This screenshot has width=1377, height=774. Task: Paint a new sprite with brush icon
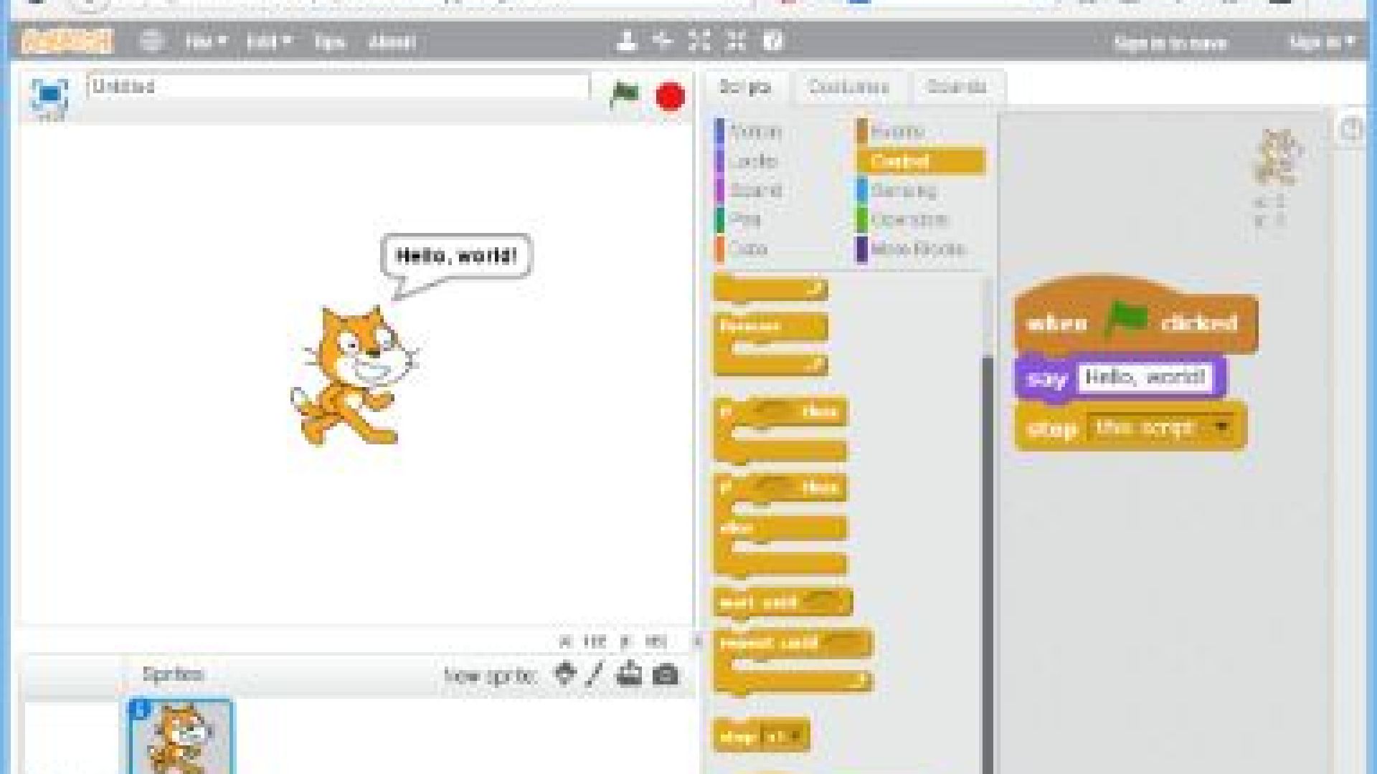tap(594, 674)
